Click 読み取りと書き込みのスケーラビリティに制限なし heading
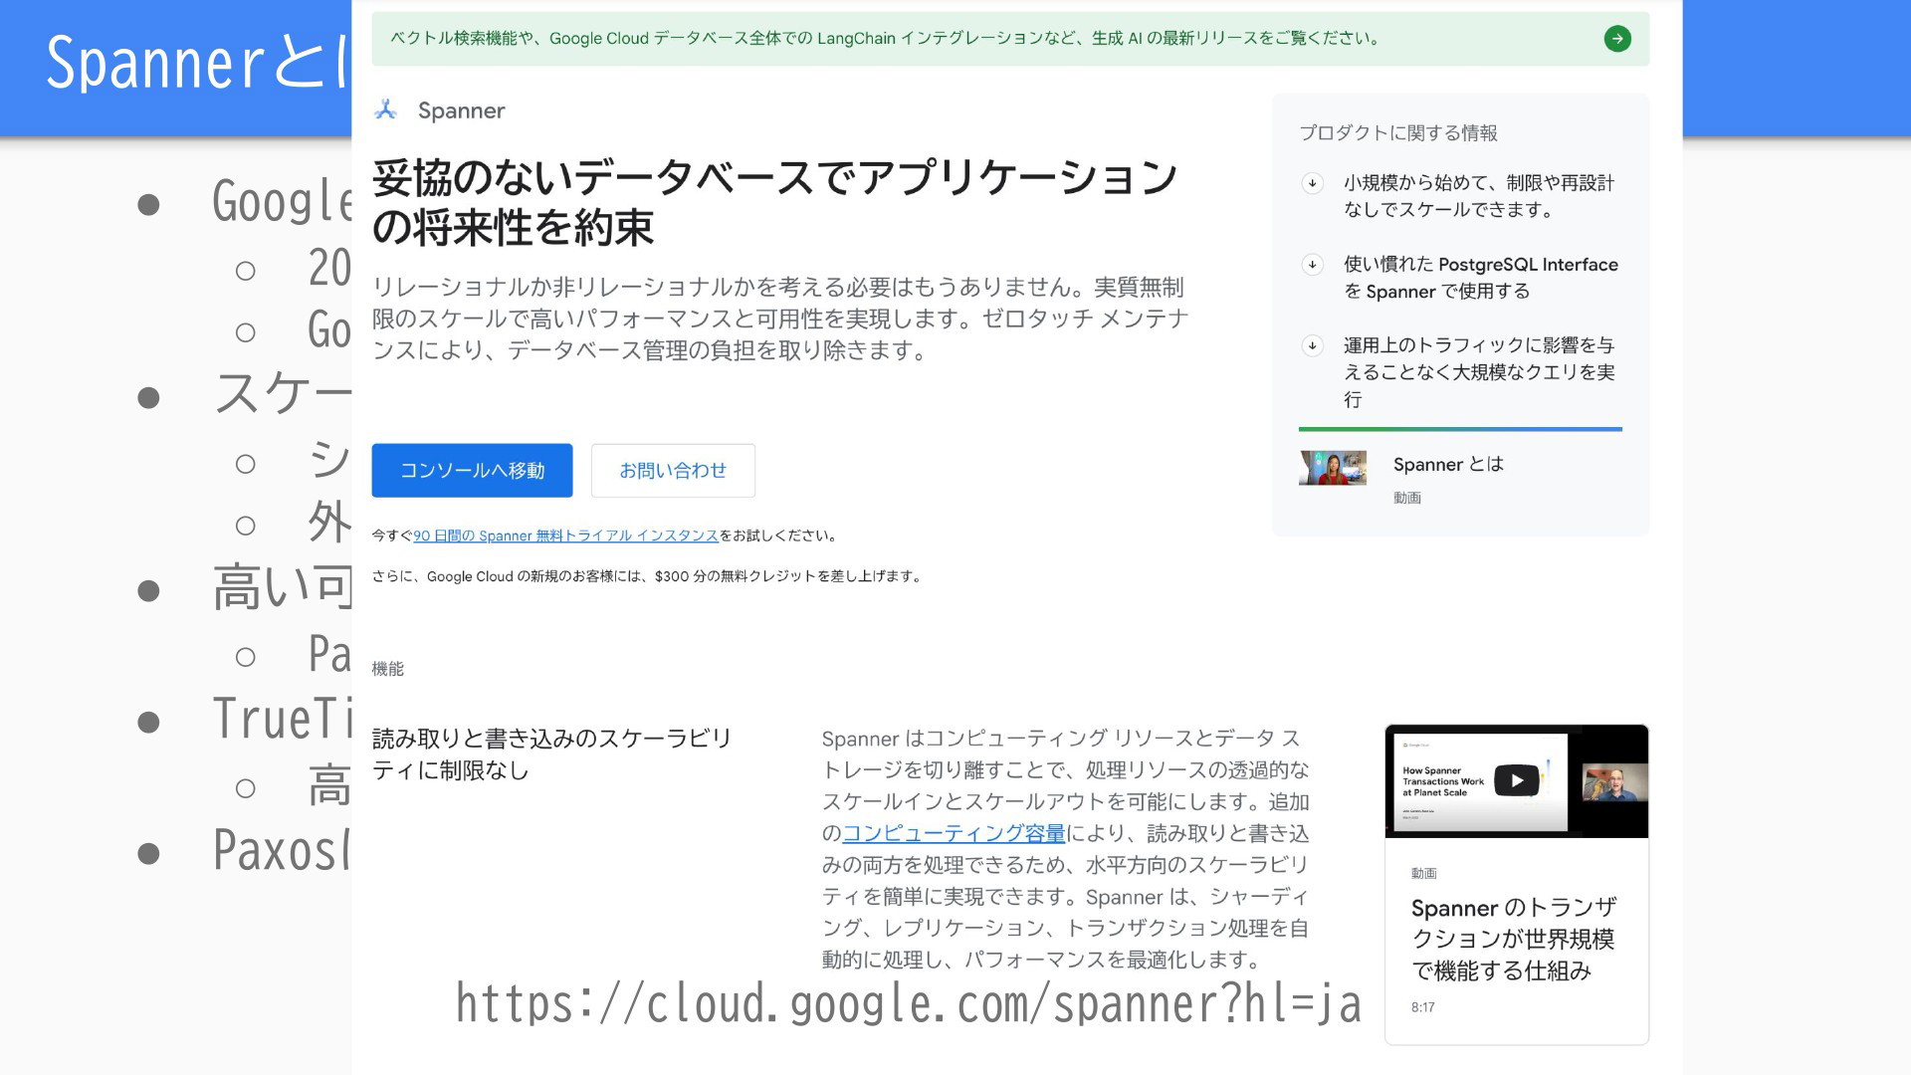 click(x=552, y=753)
